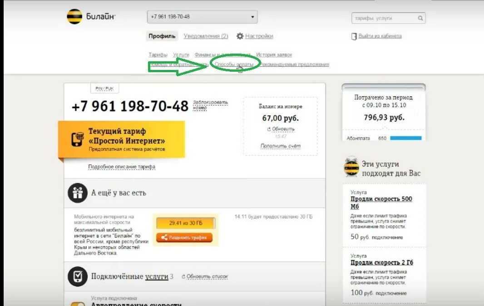Click the тарифы, услуги search field
The image size is (484, 306).
(384, 18)
